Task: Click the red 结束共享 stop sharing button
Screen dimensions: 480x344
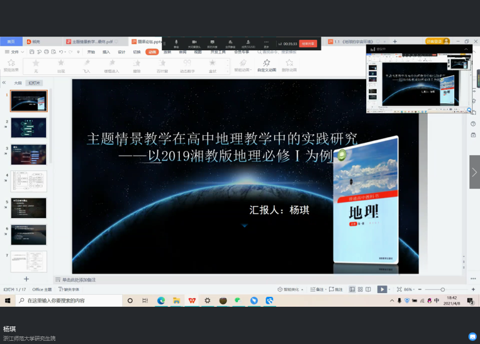Action: (308, 44)
